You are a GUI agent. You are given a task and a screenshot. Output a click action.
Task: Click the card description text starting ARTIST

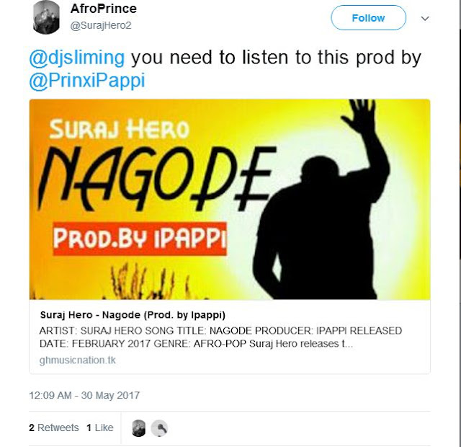click(x=220, y=337)
